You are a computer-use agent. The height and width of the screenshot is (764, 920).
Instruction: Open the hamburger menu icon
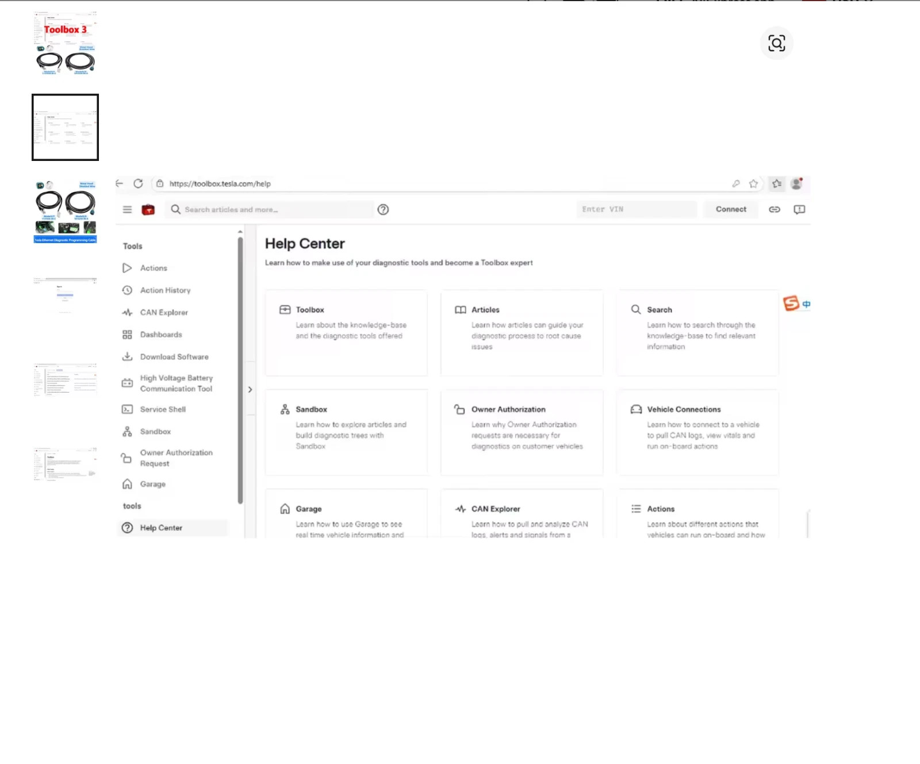click(x=127, y=210)
